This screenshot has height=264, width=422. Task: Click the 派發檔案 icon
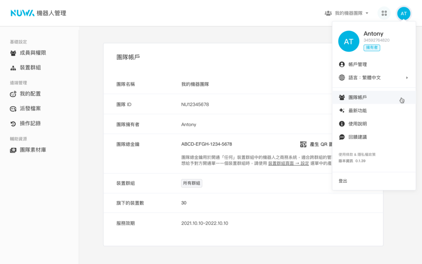(x=13, y=109)
